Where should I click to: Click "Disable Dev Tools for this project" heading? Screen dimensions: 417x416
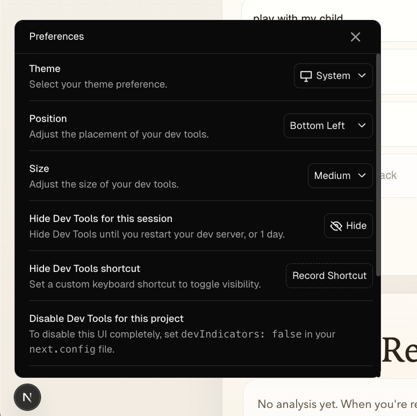[x=106, y=319]
